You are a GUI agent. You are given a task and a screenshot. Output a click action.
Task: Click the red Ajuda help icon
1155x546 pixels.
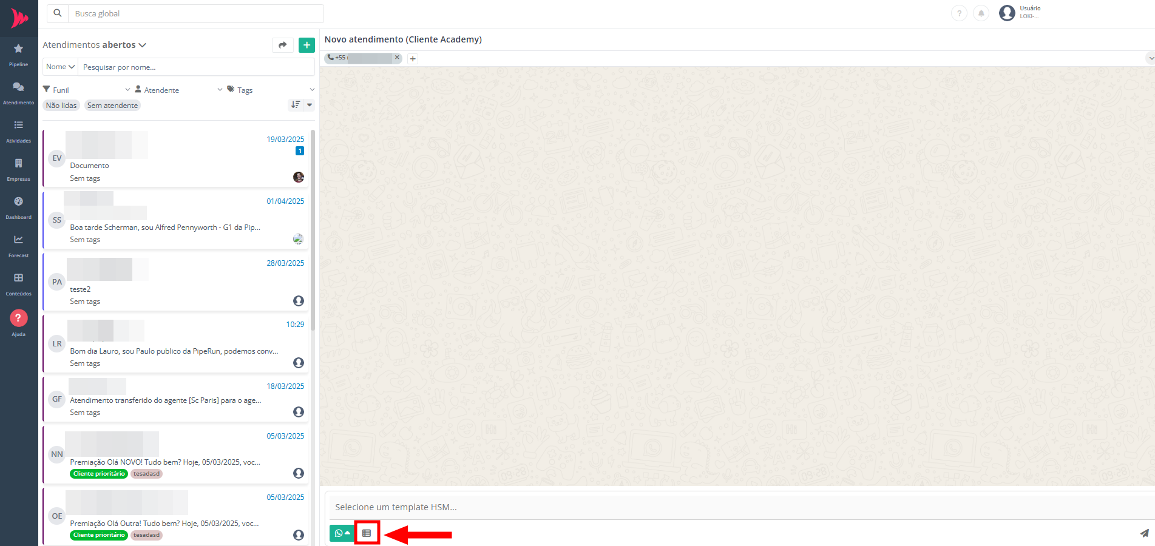[18, 318]
